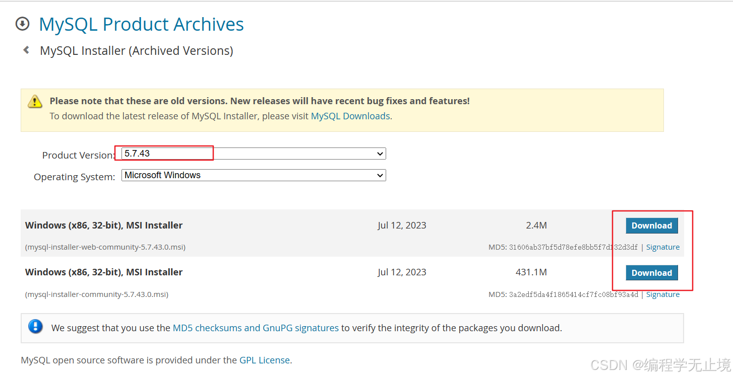Click MySQL Installer (Archived Versions) title

137,51
